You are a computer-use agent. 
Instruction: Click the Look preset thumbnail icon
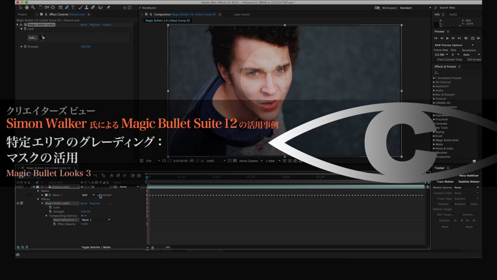point(43,37)
